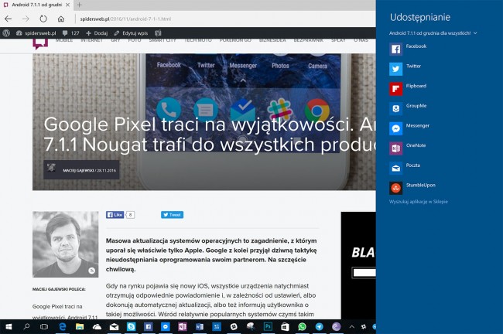This screenshot has height=334, width=503.
Task: Open spidersweb.pl dashboard menu in admin bar
Action: 36,33
